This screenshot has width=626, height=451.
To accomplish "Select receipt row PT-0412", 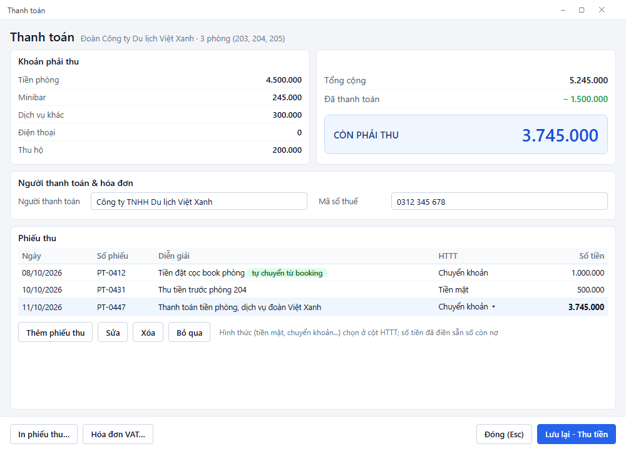I will coord(313,273).
